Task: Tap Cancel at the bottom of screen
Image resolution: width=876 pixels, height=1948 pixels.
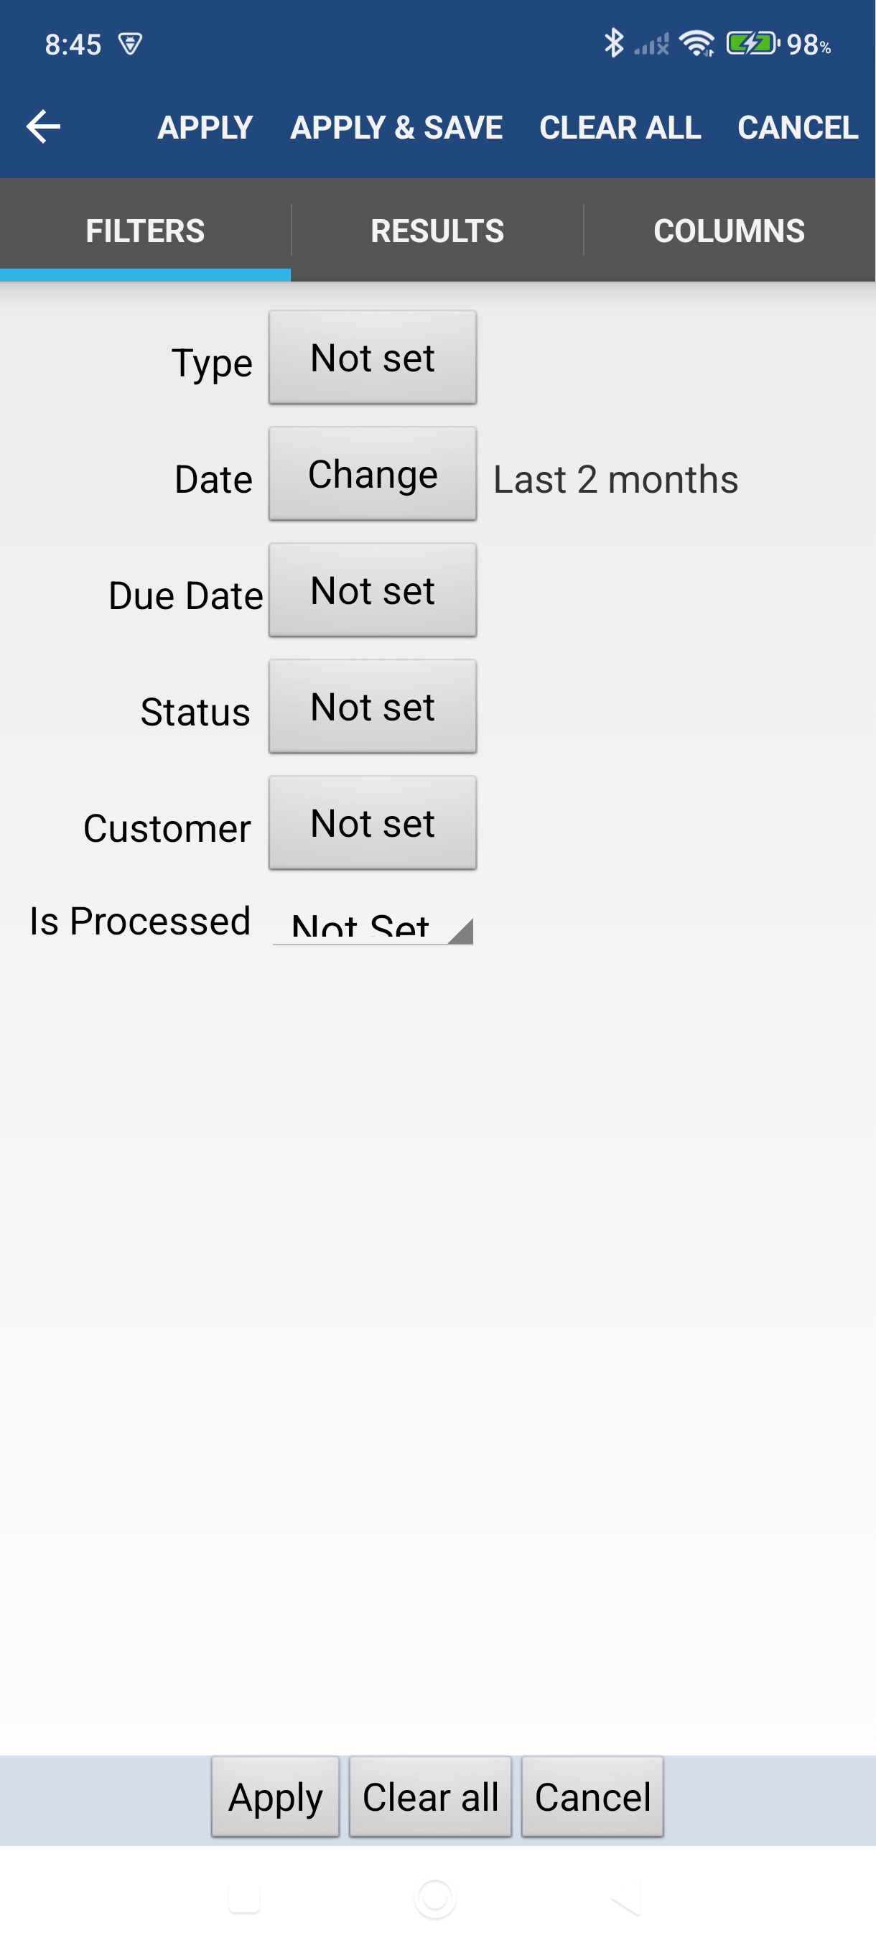Action: point(592,1797)
